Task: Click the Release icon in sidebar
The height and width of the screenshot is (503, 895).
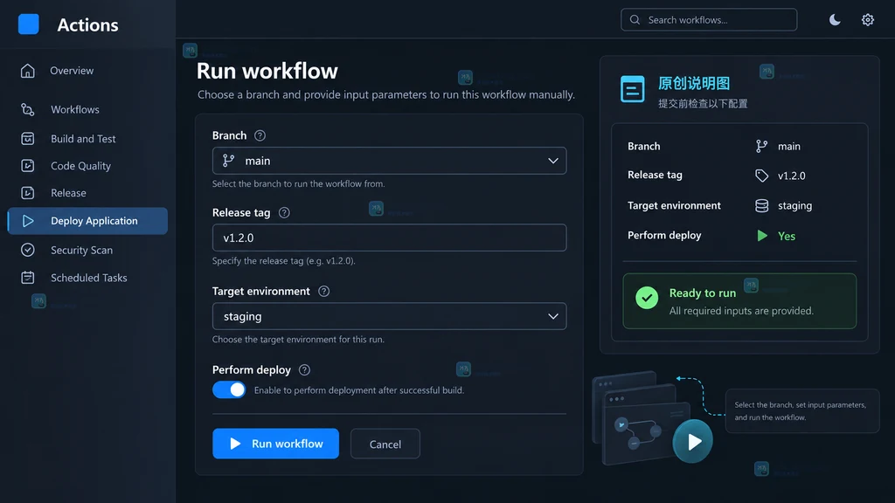Action: 27,193
